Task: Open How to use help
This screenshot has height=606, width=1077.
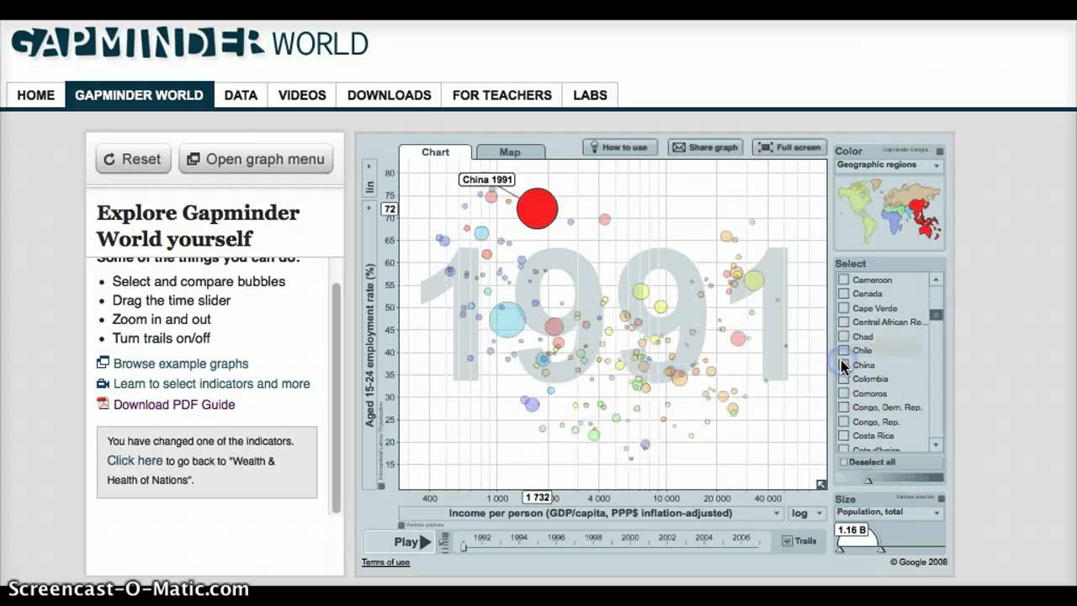Action: (x=620, y=147)
